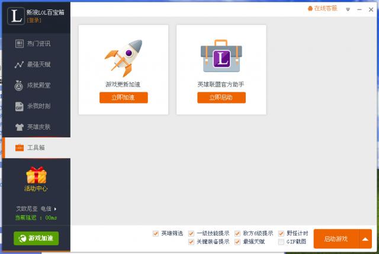Viewport: 379px width, 254px height.
Task: Disable the 一级技能提示 checkbox
Action: tap(191, 233)
